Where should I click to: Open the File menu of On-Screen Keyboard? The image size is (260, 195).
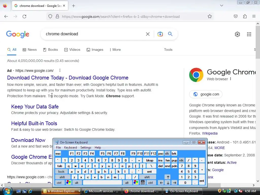point(58,148)
